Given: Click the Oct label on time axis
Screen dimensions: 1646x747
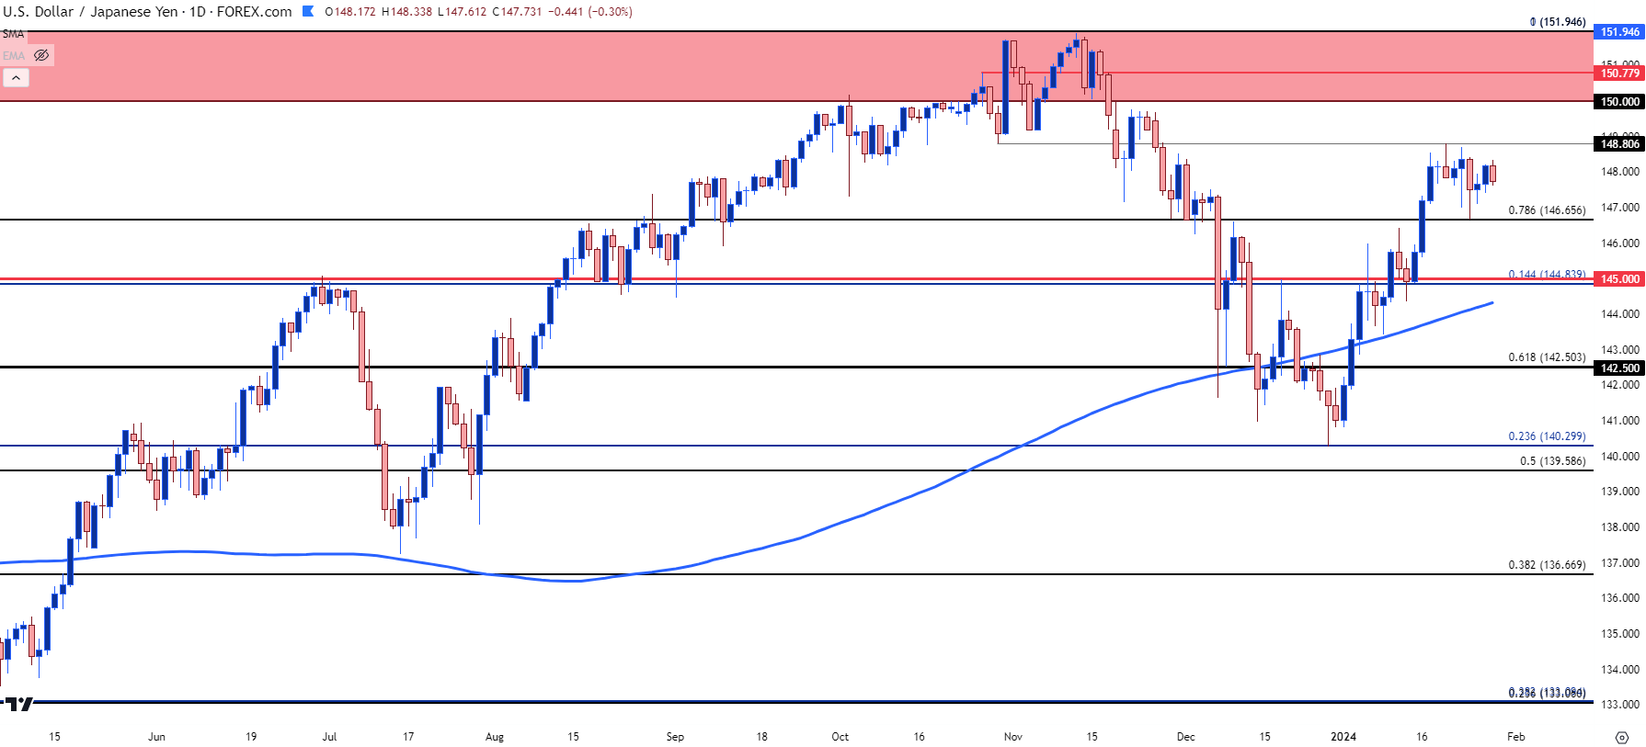Looking at the screenshot, I should [840, 737].
